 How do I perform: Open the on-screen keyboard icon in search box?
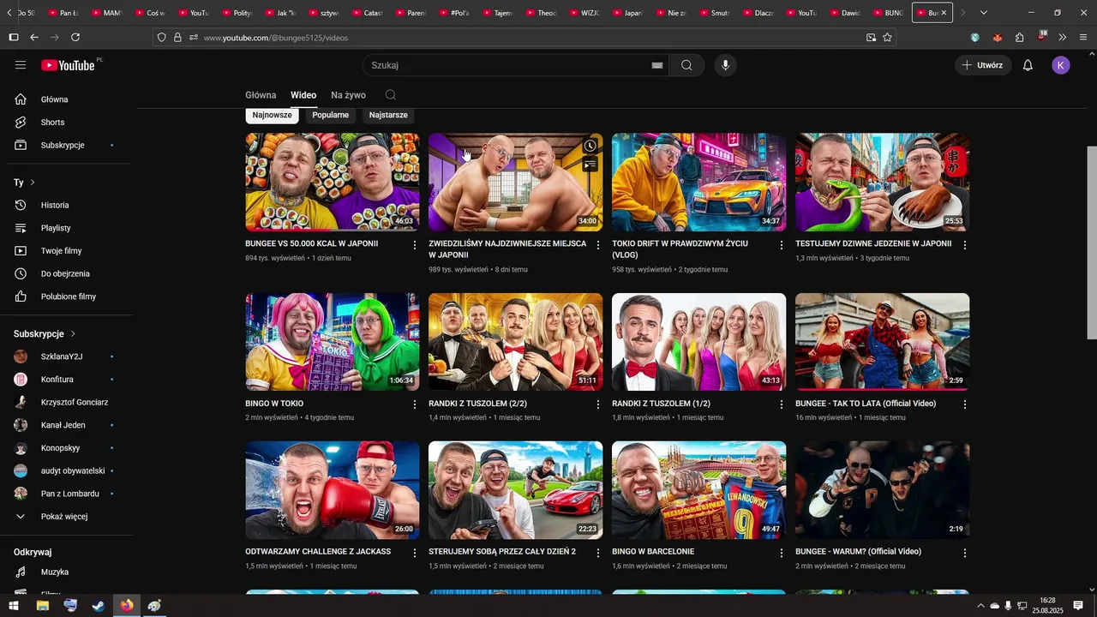657,65
